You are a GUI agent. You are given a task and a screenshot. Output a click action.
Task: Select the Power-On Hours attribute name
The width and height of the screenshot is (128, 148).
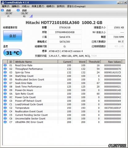(x=24, y=90)
